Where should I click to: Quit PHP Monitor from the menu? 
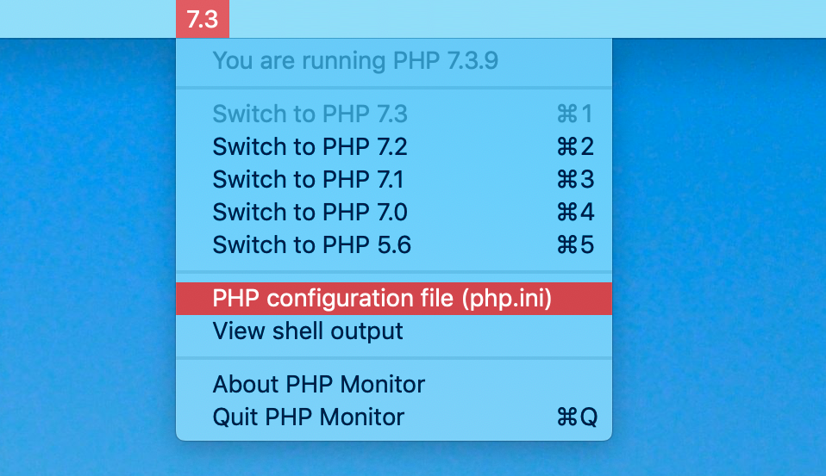pos(394,417)
